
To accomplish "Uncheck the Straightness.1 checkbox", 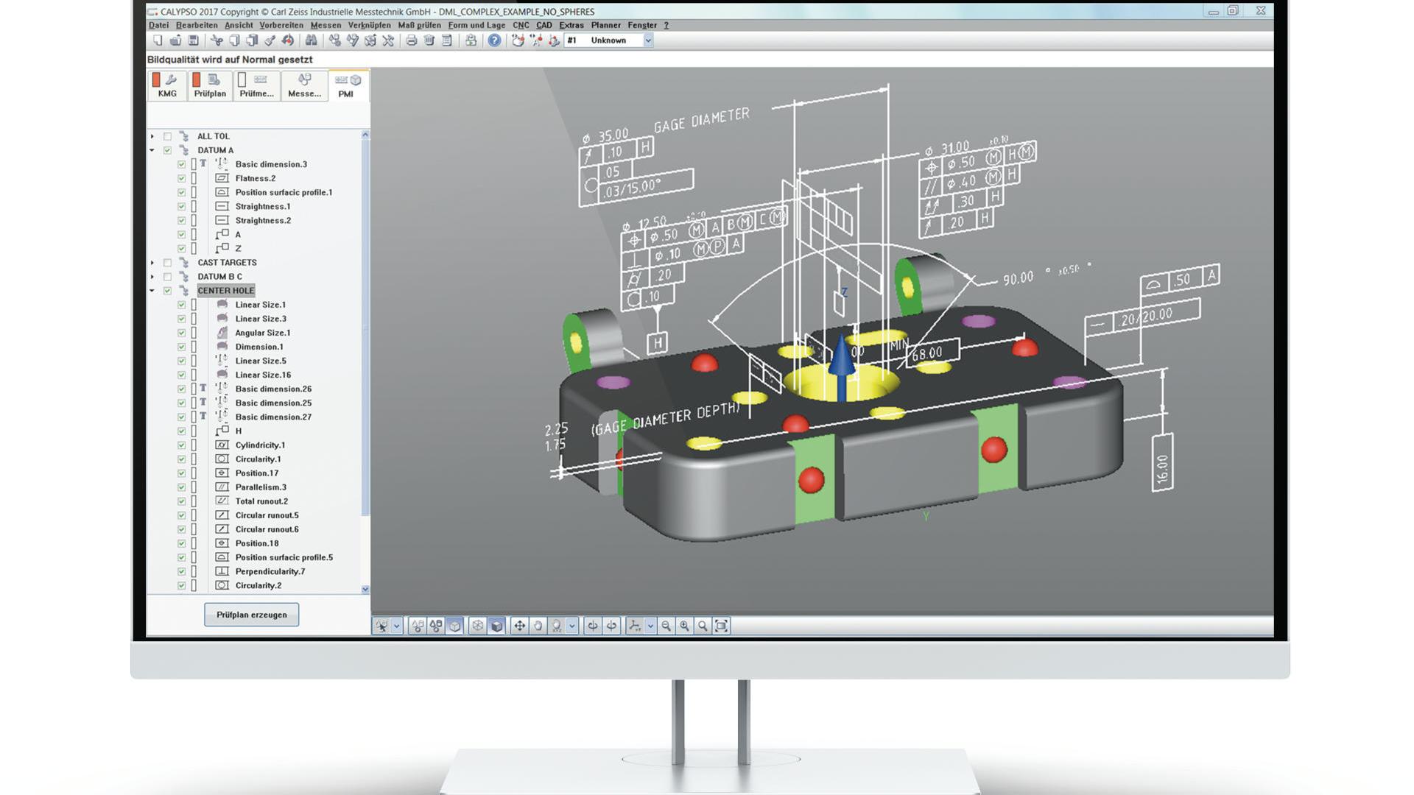I will tap(181, 206).
